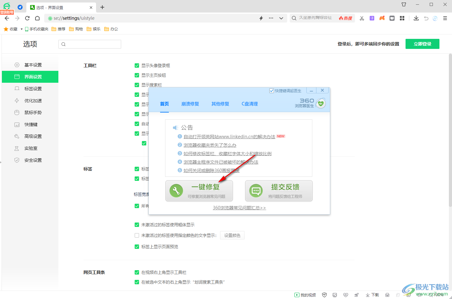Click the 立即登录 login button
Viewport: 452px width, 299px height.
[x=422, y=44]
